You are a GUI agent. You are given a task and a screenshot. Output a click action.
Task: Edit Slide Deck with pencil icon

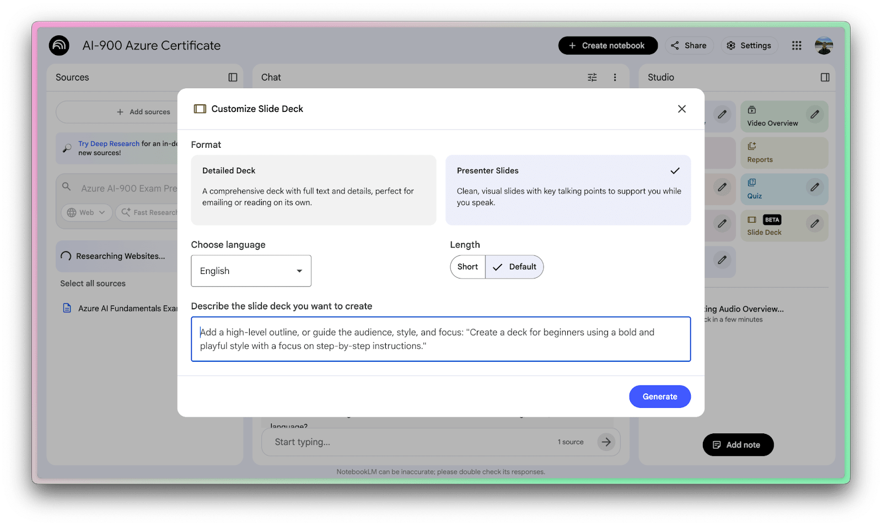(815, 223)
